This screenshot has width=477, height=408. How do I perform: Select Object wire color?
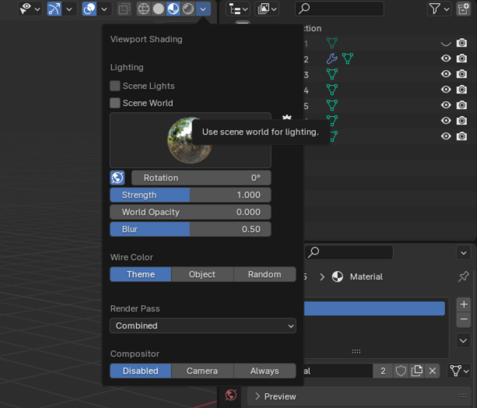coord(202,274)
